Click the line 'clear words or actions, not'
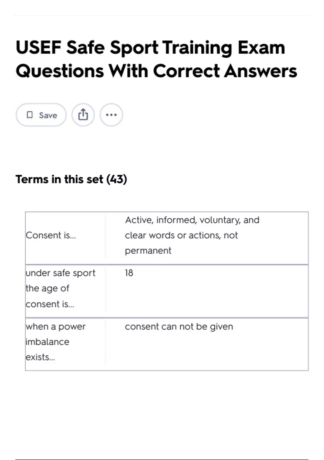 tap(181, 235)
